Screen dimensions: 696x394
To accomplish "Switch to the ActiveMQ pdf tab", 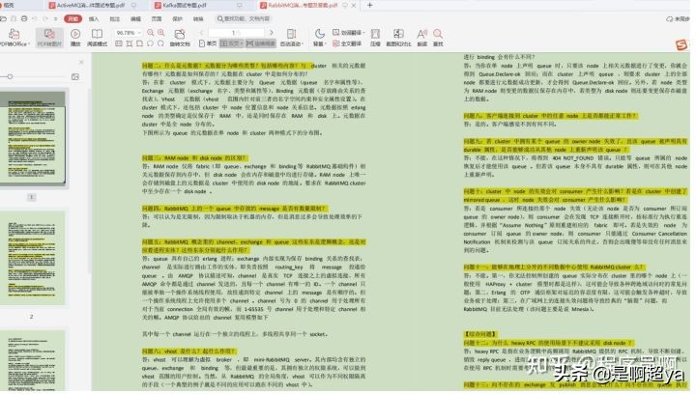I will (92, 6).
